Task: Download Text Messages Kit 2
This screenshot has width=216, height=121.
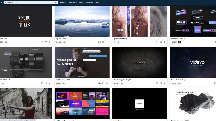Action: point(107,83)
